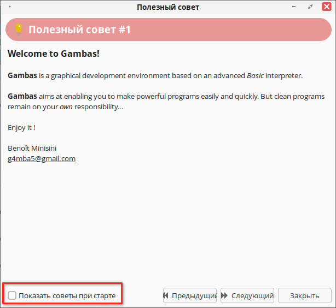The width and height of the screenshot is (336, 308).
Task: Open the window menu dot in title bar
Action: (10, 7)
